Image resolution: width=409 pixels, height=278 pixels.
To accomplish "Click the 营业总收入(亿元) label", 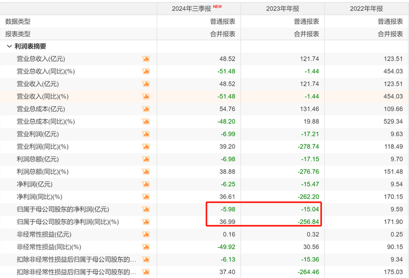I will coord(41,59).
